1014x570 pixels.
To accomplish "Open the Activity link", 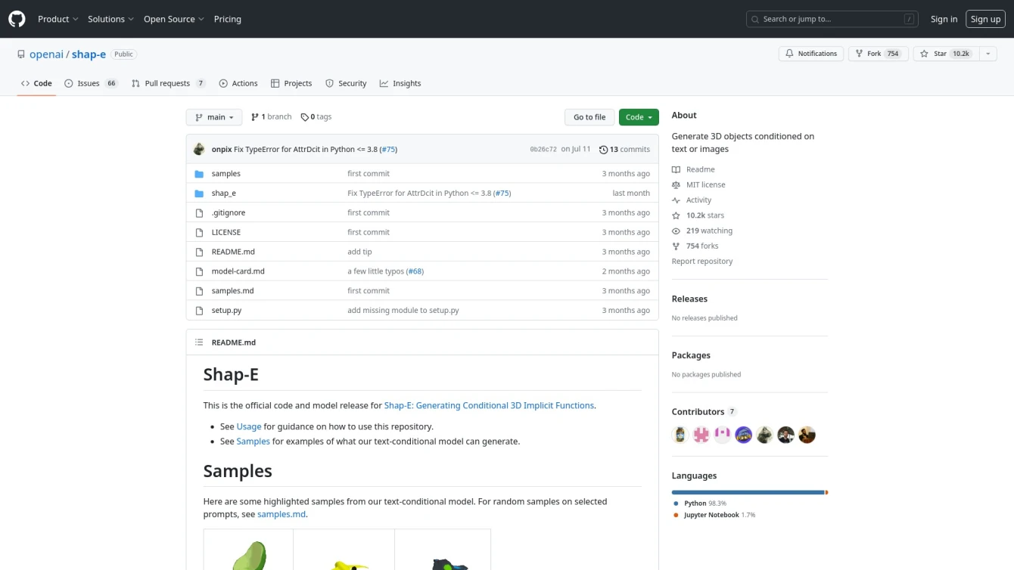I will pyautogui.click(x=692, y=200).
